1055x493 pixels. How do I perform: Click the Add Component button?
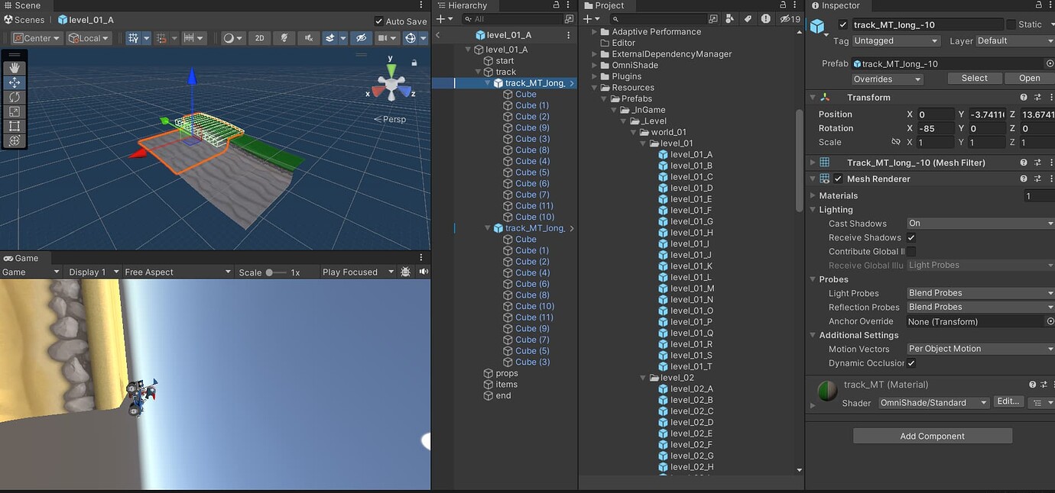(932, 435)
